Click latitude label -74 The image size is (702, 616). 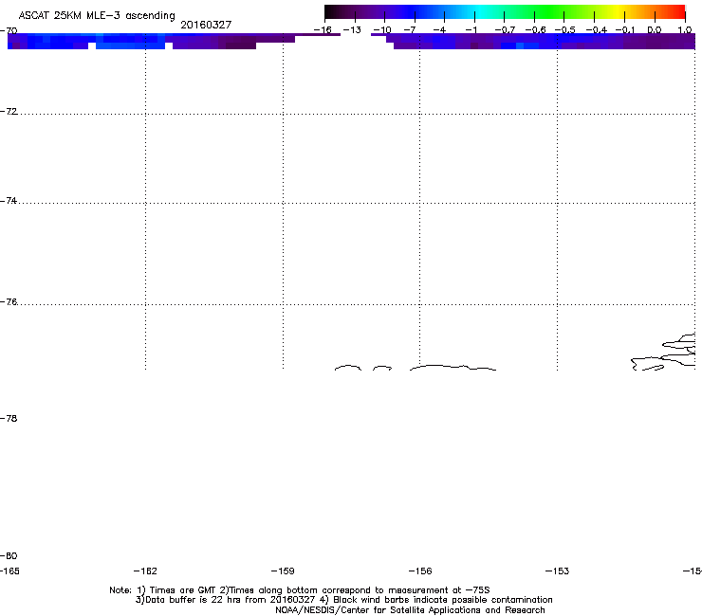(9, 200)
